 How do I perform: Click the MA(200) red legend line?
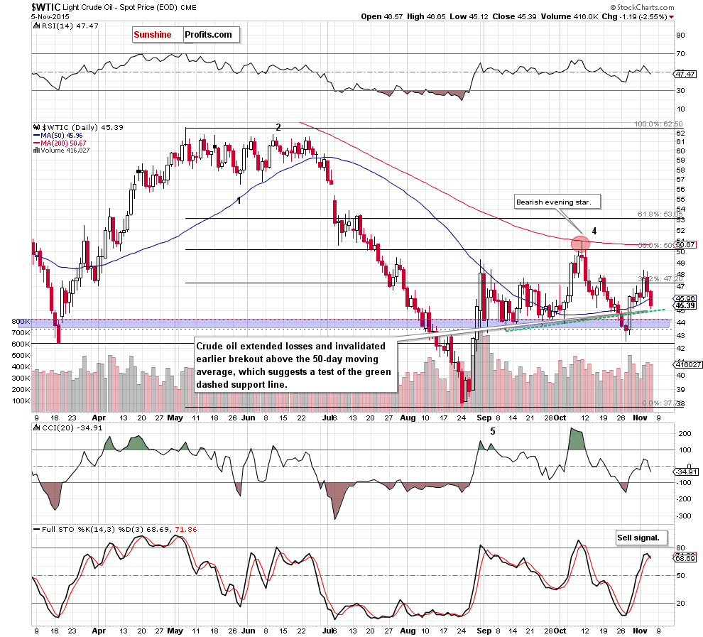[36, 143]
